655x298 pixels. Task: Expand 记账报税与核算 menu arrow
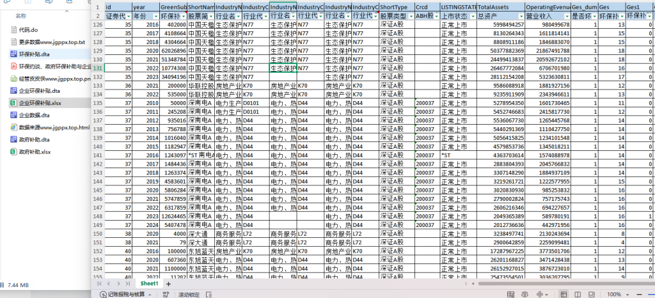[x=150, y=294]
